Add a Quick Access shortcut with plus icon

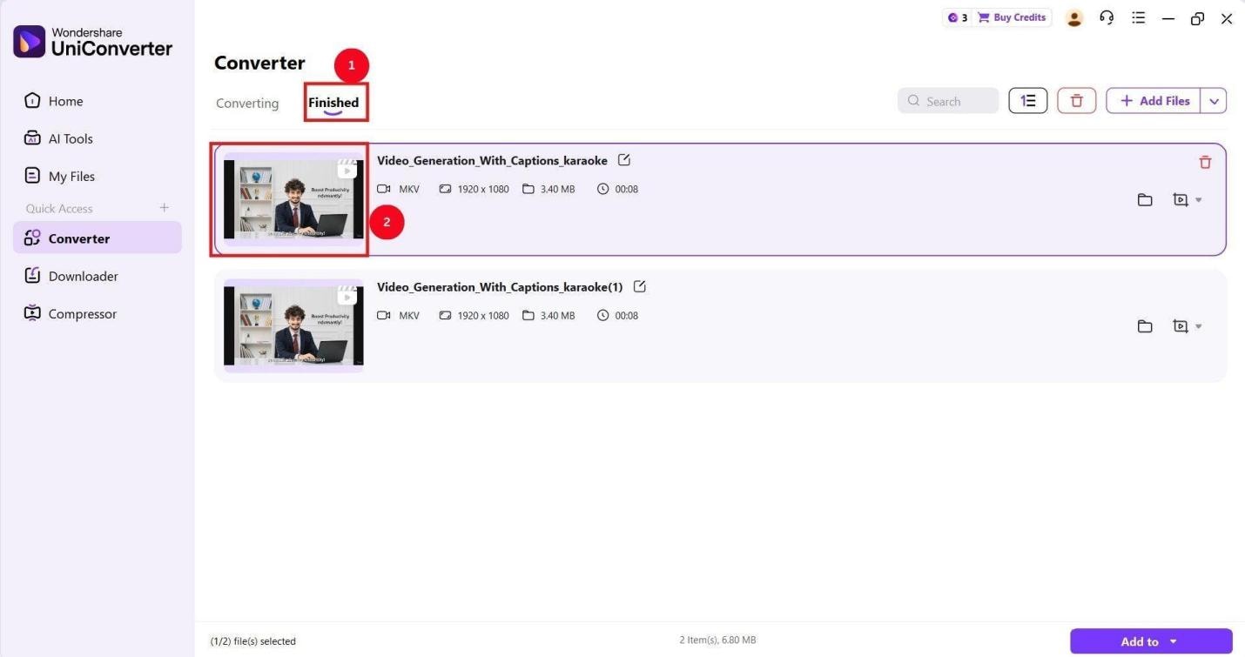[x=164, y=208]
